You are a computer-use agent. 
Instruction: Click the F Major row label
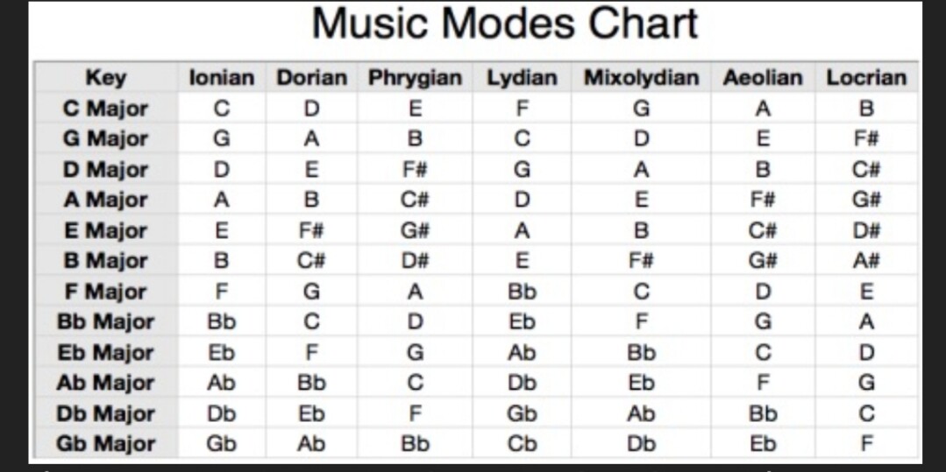pos(105,291)
